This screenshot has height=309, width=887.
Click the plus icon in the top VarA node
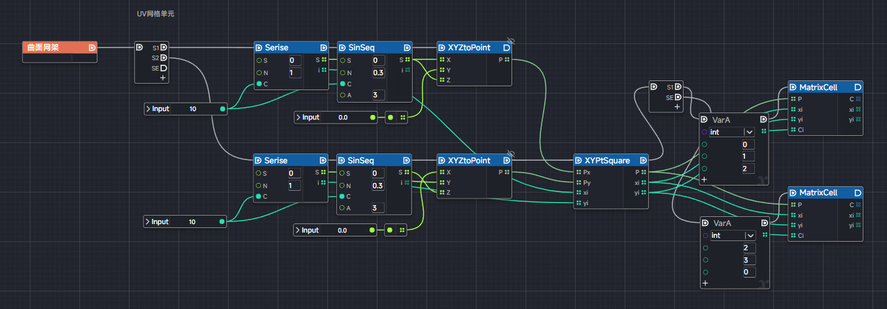[x=704, y=179]
